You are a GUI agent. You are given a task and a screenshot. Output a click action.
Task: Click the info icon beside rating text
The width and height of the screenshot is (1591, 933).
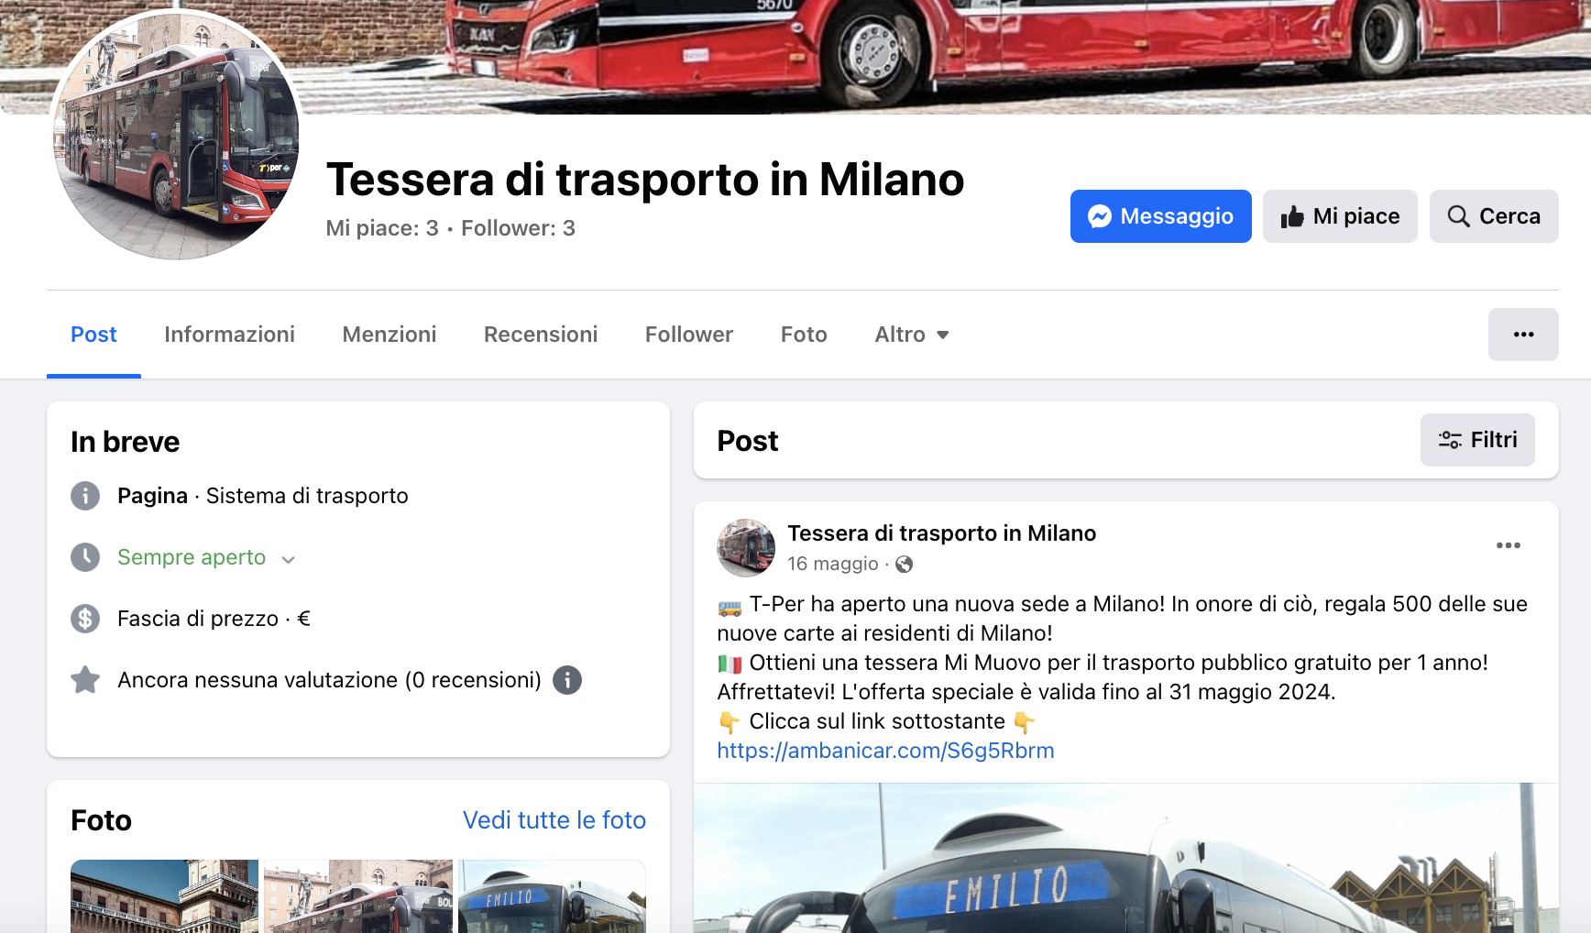(567, 680)
